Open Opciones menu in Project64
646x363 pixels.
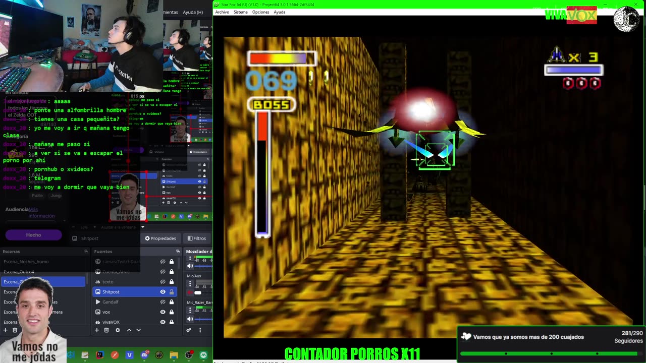[260, 12]
